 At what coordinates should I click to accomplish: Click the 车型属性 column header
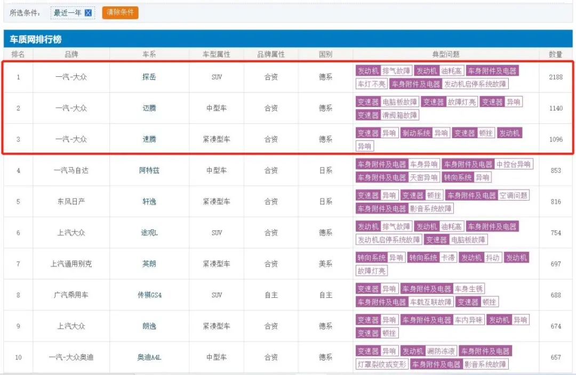coord(217,54)
